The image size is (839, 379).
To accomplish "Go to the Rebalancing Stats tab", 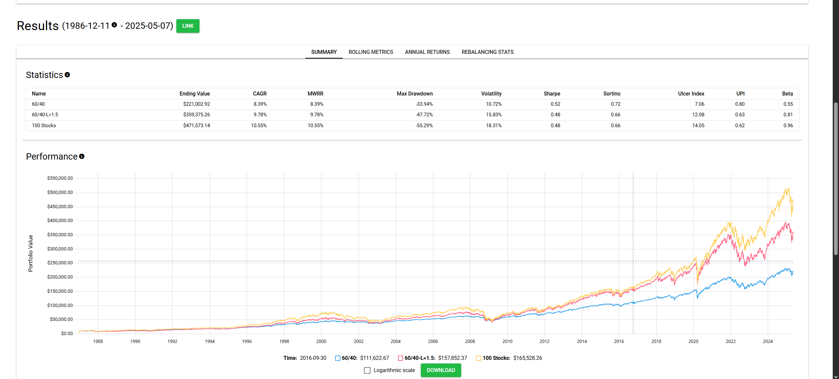I will pyautogui.click(x=487, y=52).
